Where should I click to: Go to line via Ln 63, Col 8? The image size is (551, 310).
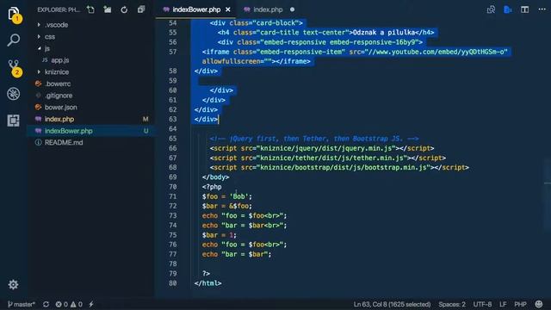coord(392,304)
